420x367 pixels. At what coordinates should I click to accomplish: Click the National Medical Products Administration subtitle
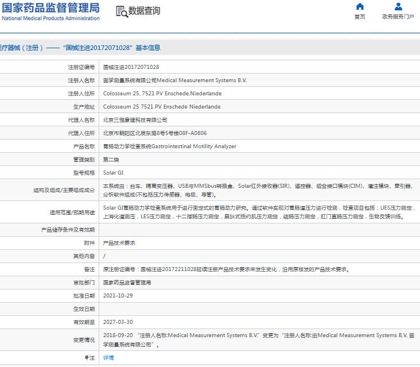click(x=50, y=18)
